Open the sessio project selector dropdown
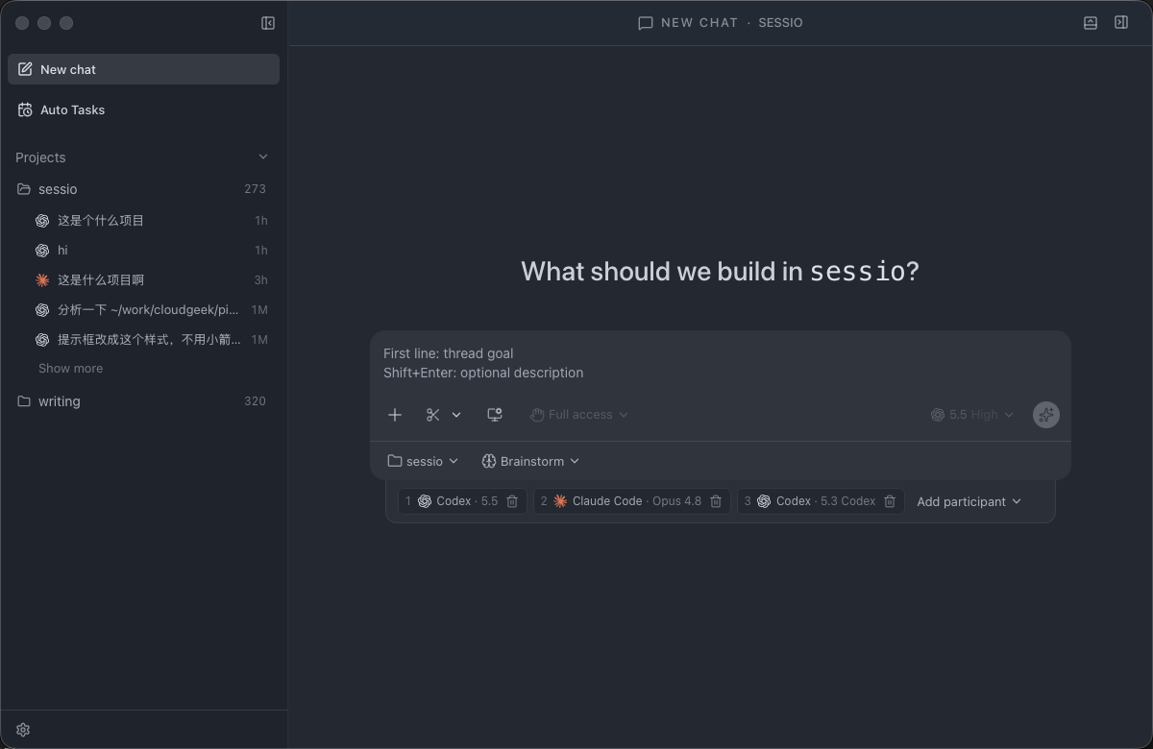This screenshot has height=749, width=1153. pos(423,461)
